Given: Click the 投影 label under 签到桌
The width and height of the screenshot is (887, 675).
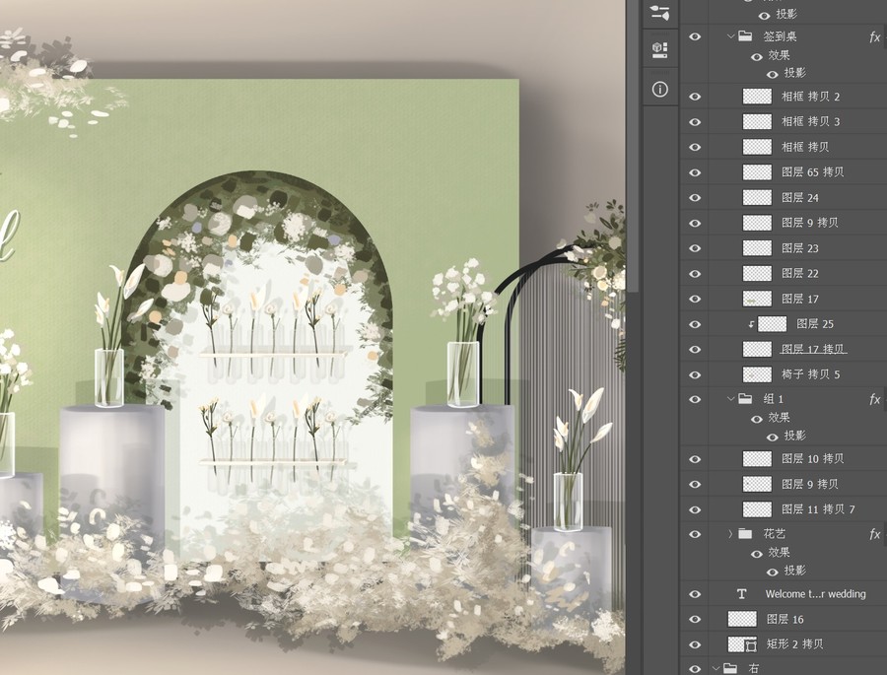Looking at the screenshot, I should pyautogui.click(x=794, y=73).
